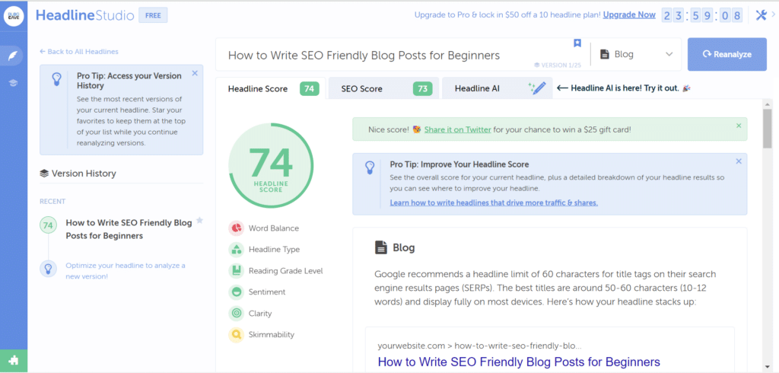The height and width of the screenshot is (373, 779).
Task: Click the countdown timer digits
Action: tap(702, 15)
